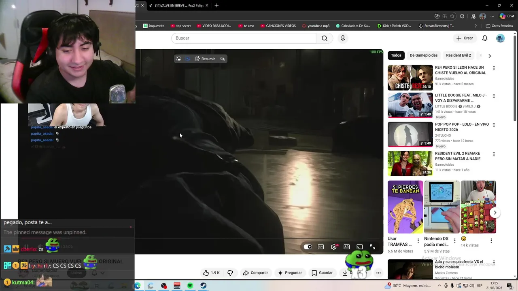Screen dimensions: 518x291
Task: Add this page to favorites star
Action: pyautogui.click(x=452, y=16)
